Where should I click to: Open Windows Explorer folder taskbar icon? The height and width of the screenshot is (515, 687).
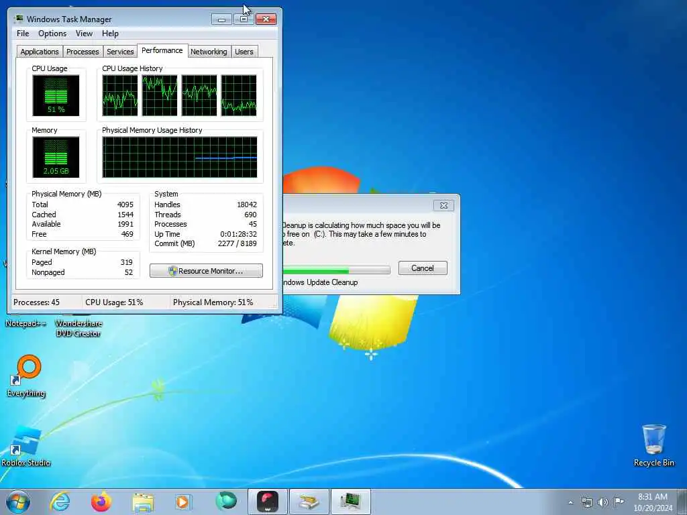click(x=143, y=502)
